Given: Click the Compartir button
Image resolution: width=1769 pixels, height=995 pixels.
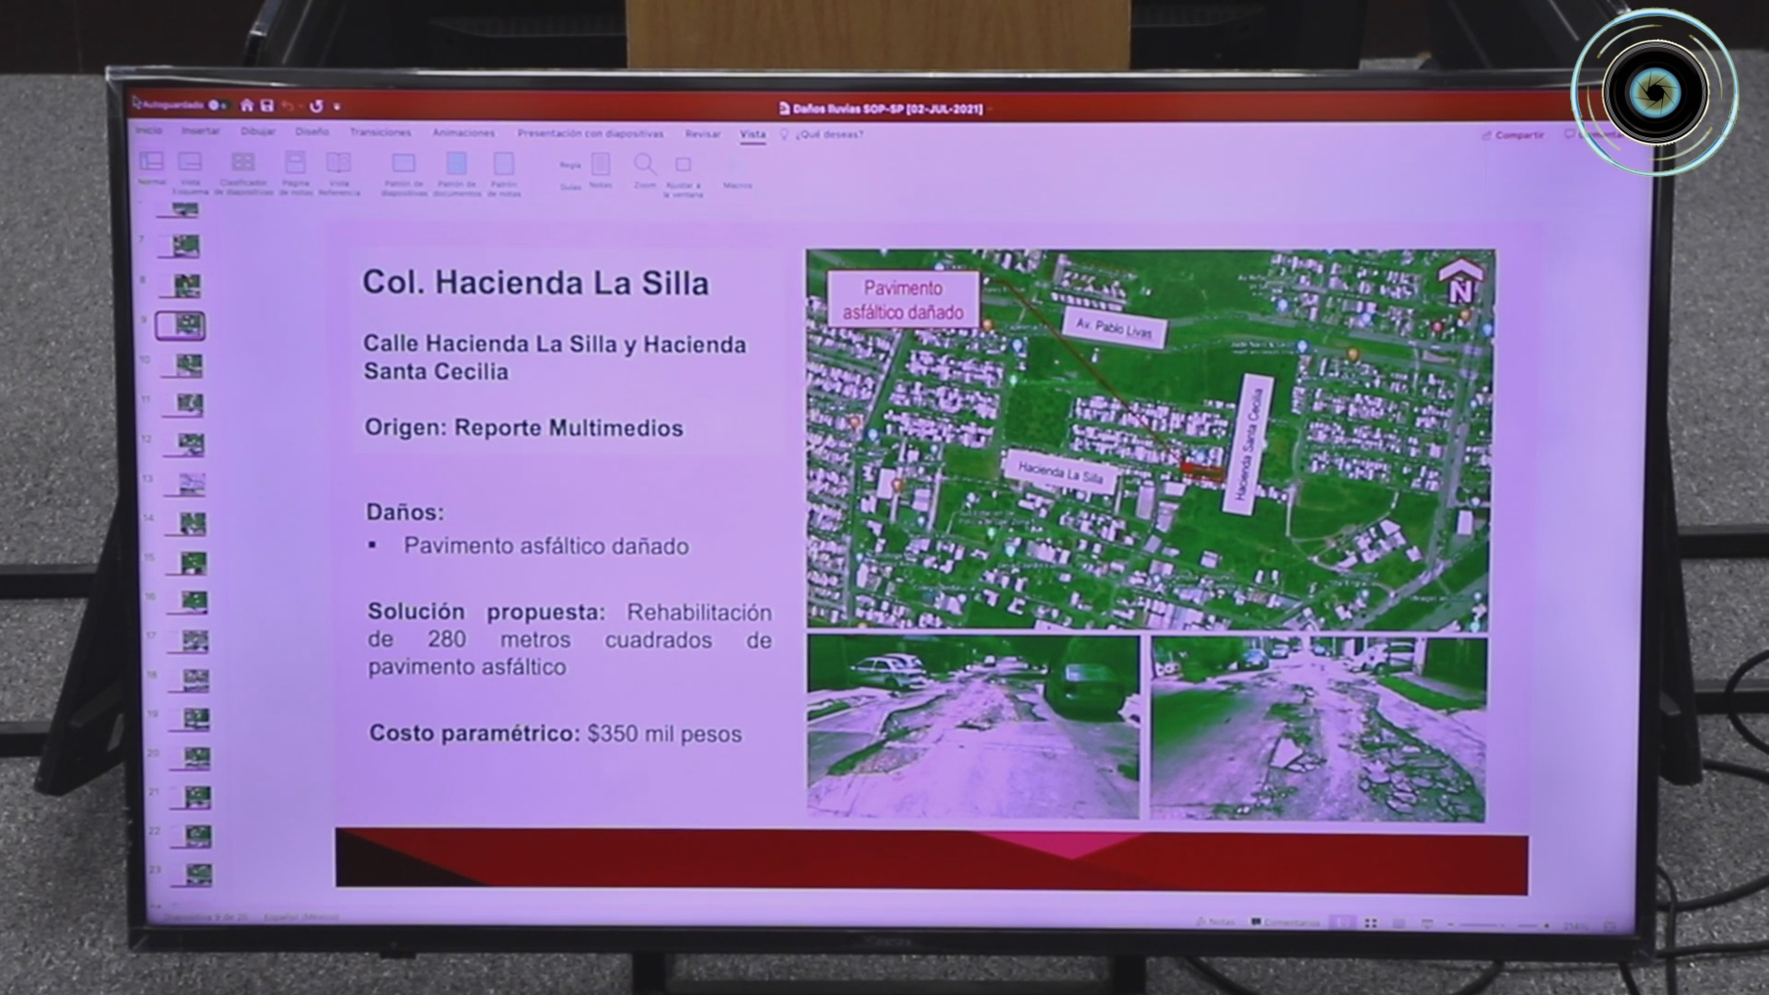Looking at the screenshot, I should 1513,135.
